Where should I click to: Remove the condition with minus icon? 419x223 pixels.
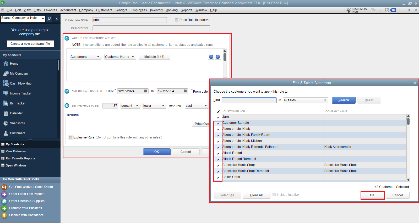tap(211, 57)
